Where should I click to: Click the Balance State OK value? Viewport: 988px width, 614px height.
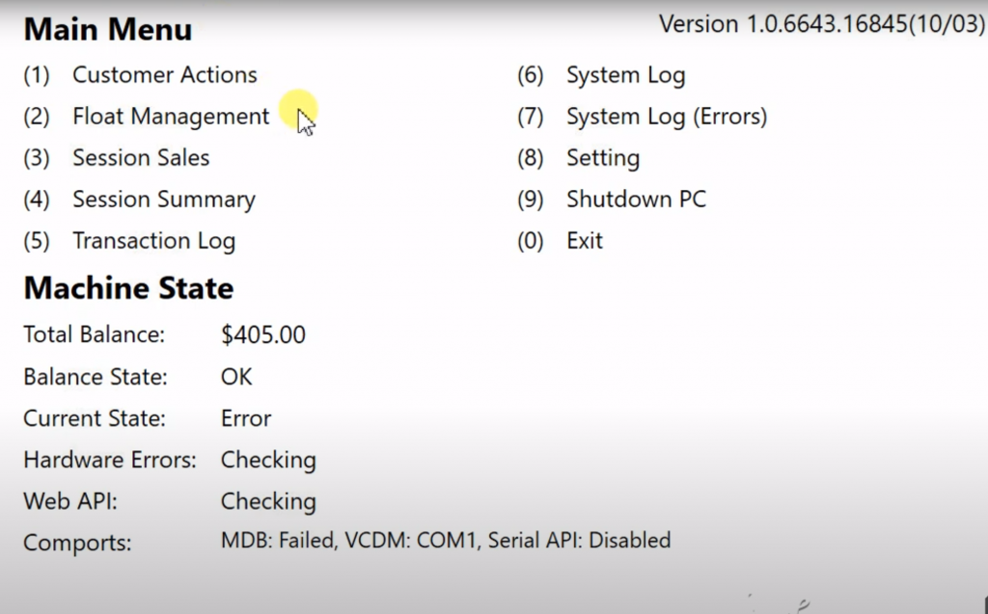pyautogui.click(x=236, y=377)
